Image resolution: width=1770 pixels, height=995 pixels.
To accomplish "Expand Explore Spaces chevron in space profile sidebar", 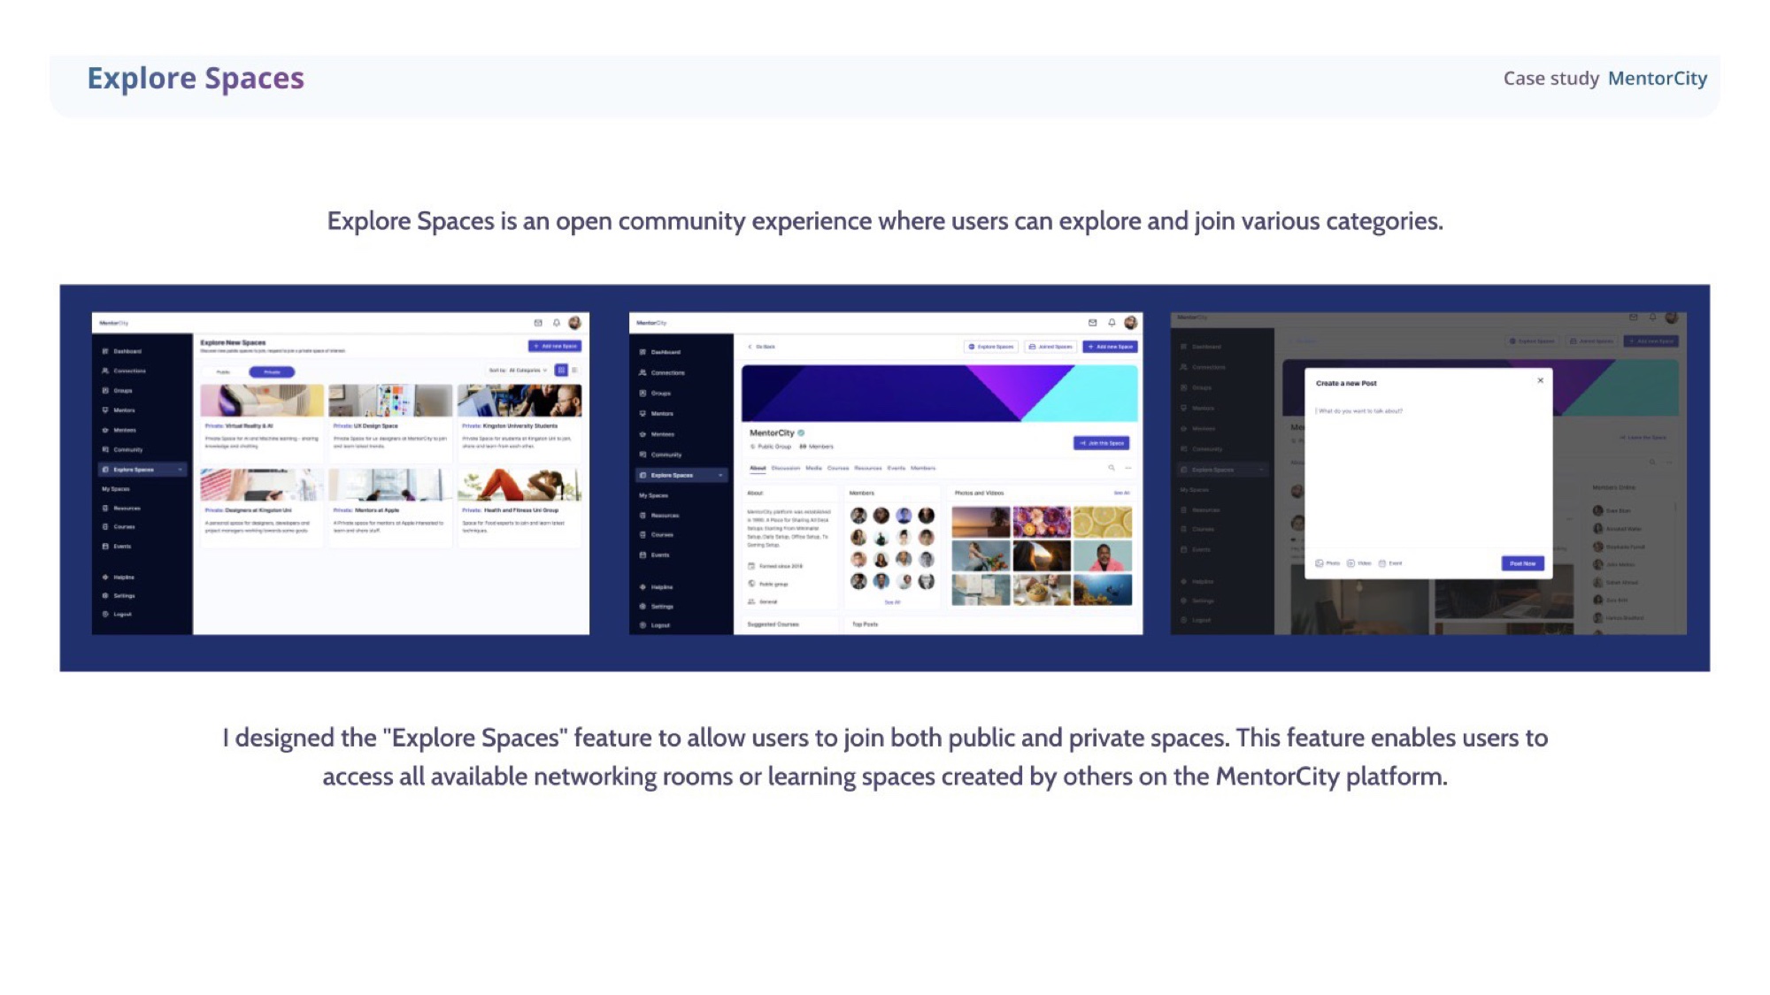I will [720, 475].
